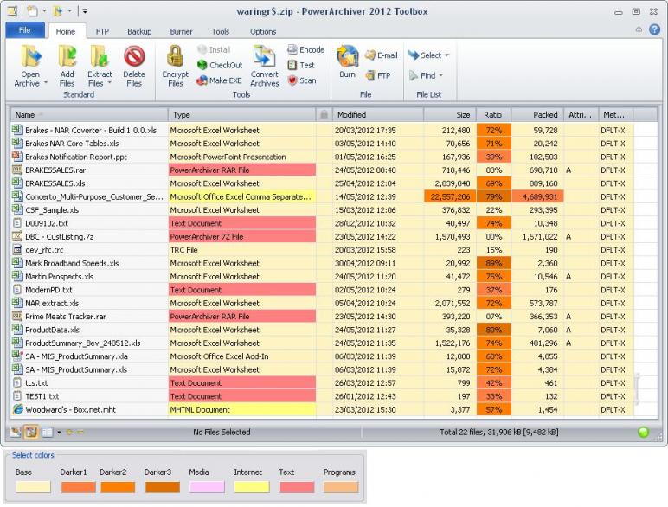668x507 pixels.
Task: Sort by the Modified column header
Action: 378,114
